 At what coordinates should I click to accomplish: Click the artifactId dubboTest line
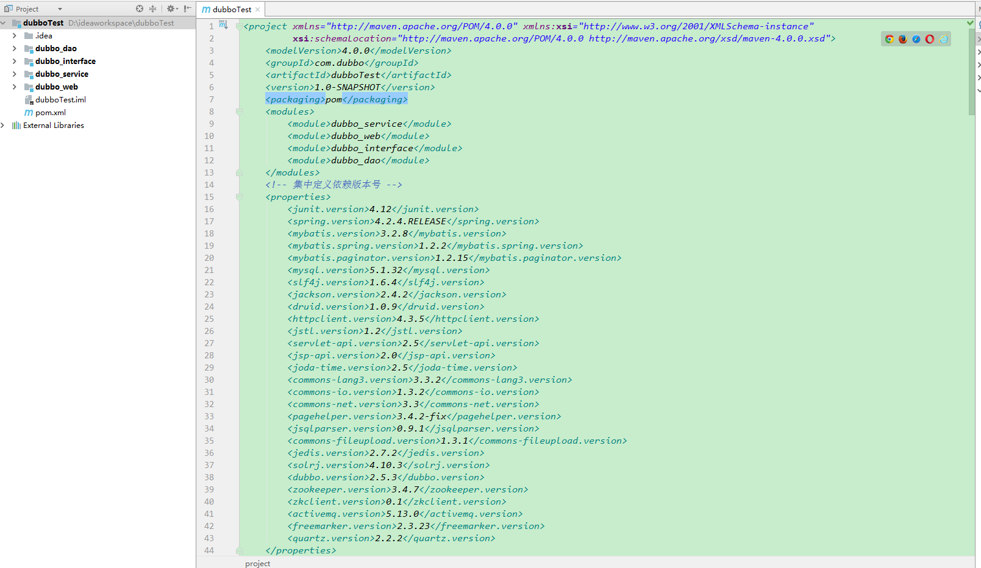click(359, 75)
